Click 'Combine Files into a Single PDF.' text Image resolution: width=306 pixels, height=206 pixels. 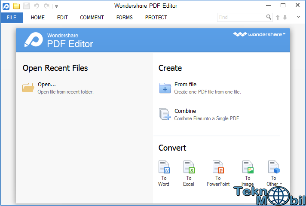(x=207, y=118)
